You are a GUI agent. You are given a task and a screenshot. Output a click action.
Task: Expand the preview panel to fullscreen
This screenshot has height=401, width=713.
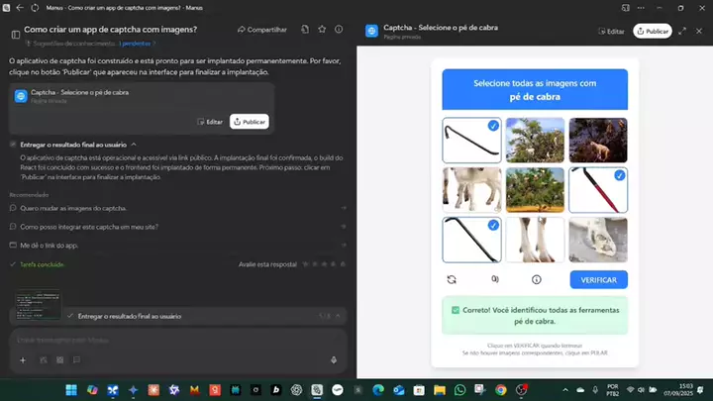click(682, 31)
